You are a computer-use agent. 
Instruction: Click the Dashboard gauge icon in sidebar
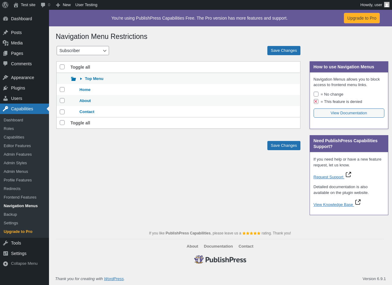pyautogui.click(x=6, y=19)
